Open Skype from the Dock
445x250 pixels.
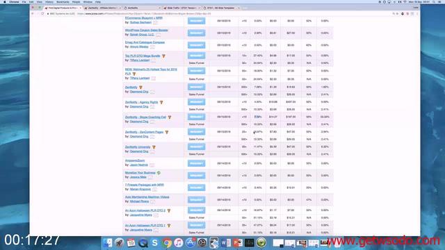coord(154,242)
